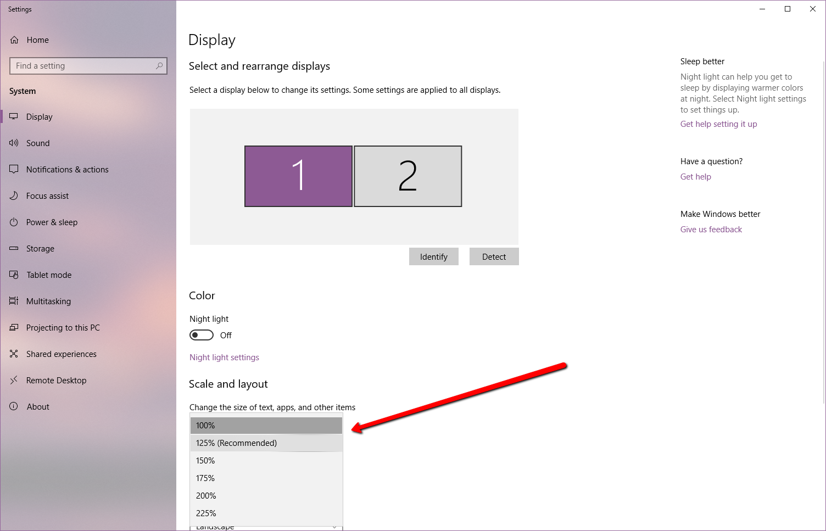Open Multitasking via its icon
The image size is (826, 531).
tap(14, 301)
